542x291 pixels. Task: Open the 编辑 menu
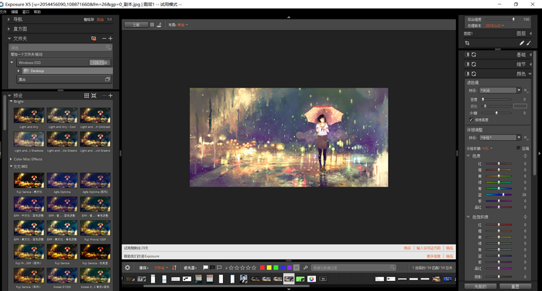point(15,12)
